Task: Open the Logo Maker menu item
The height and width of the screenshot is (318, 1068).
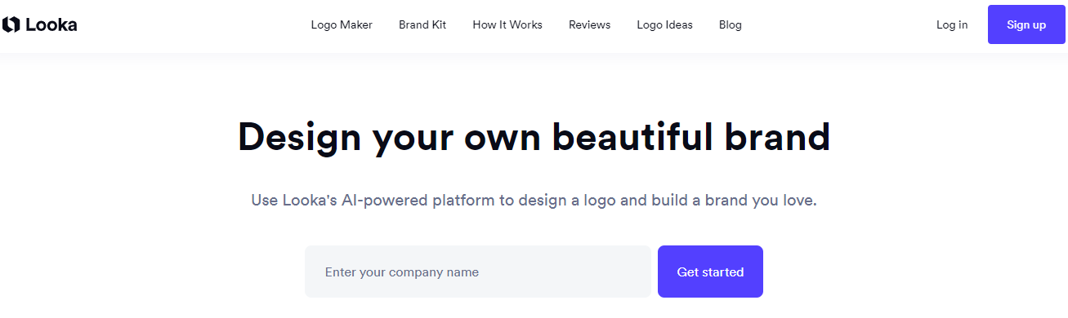Action: click(x=342, y=24)
